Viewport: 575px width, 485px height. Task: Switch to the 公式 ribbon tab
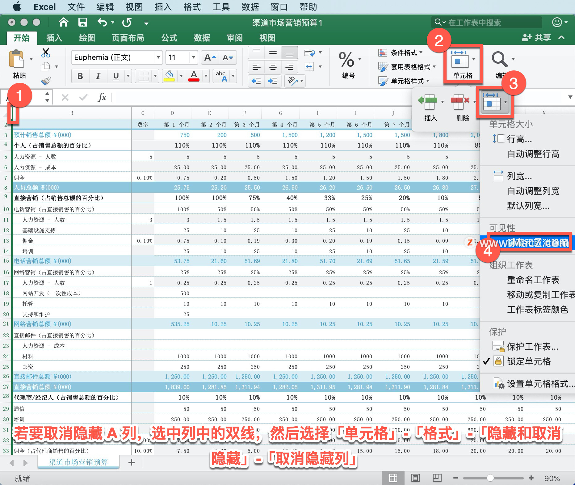coord(169,38)
